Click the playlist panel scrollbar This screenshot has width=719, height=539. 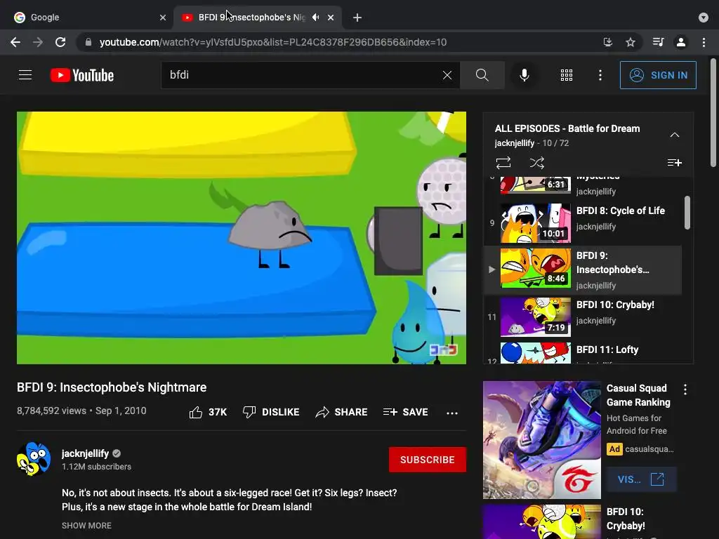coord(687,212)
